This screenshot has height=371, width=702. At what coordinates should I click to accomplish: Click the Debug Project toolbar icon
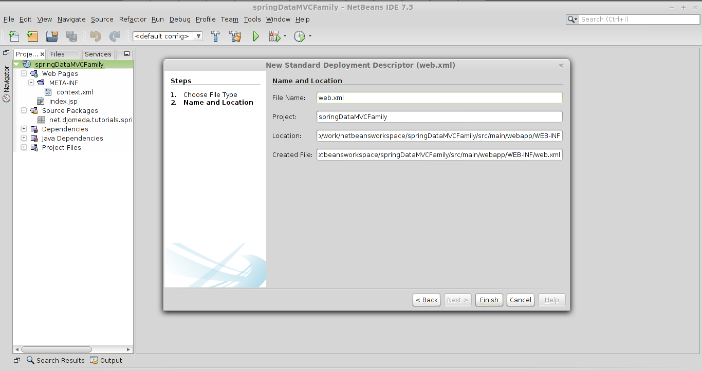click(274, 36)
